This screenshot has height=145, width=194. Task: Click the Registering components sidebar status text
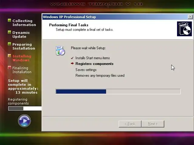coord(18,101)
